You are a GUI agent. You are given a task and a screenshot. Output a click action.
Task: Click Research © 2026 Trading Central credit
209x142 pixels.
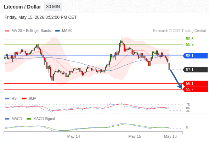(x=179, y=31)
